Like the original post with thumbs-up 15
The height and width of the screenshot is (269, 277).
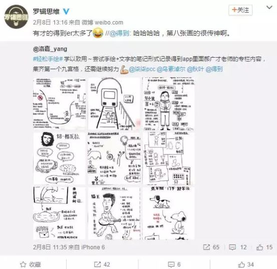(259, 247)
